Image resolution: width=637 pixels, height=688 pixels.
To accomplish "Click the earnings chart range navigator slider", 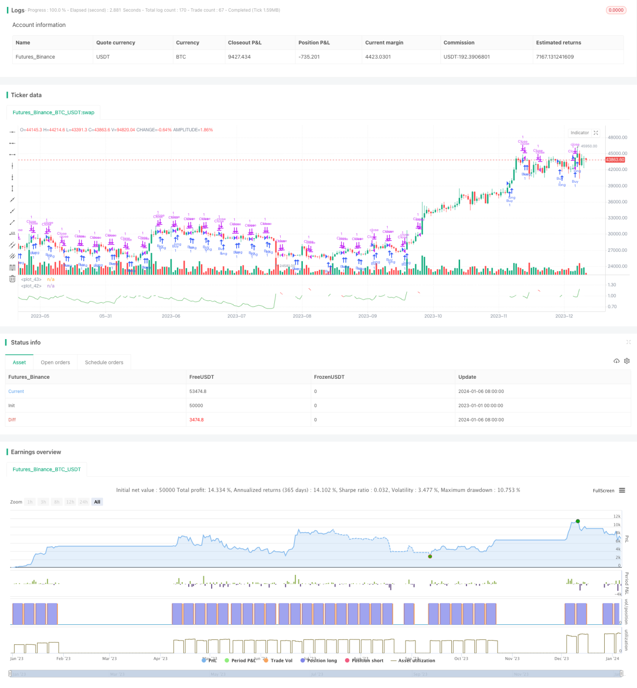I will 316,674.
